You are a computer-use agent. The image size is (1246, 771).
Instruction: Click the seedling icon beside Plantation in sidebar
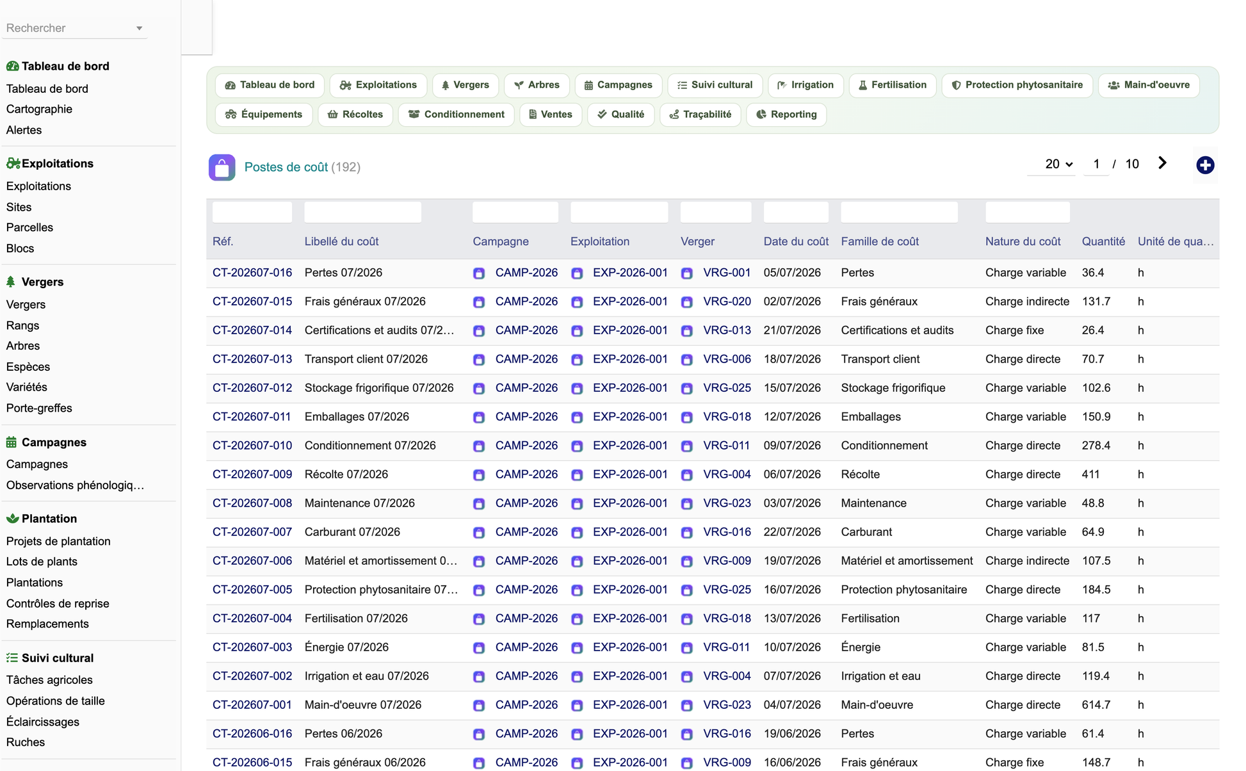(12, 519)
